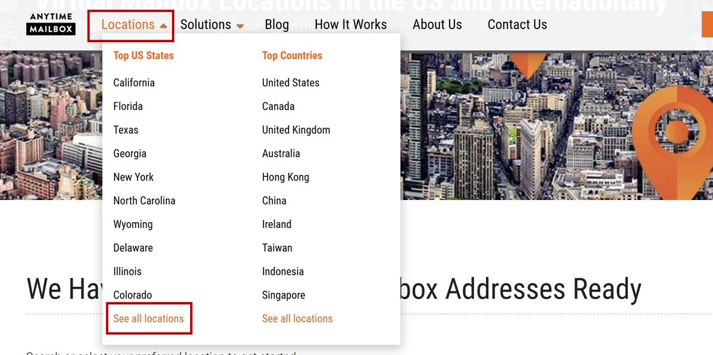713x355 pixels.
Task: Open the Blog page
Action: (277, 24)
